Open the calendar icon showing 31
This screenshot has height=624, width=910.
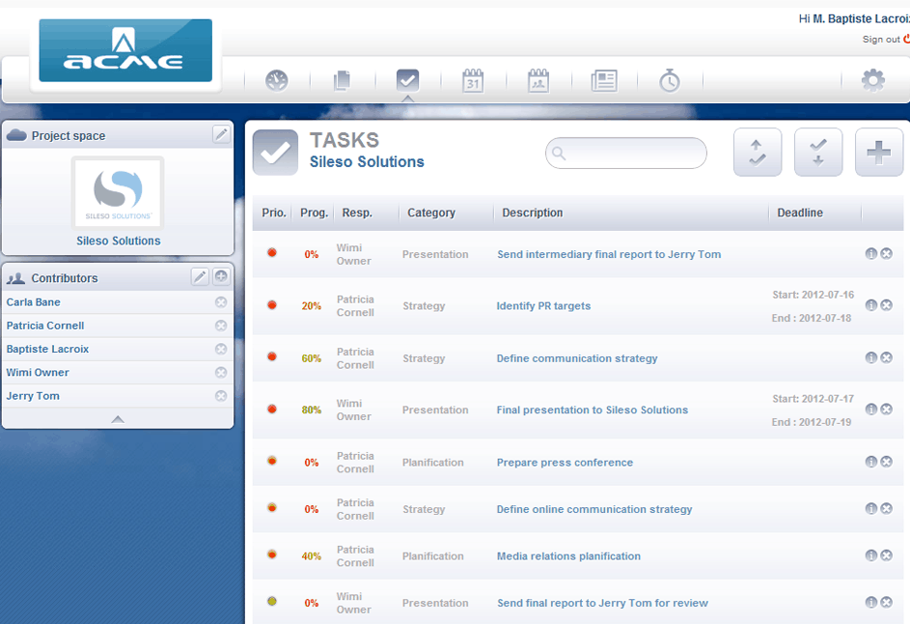tap(473, 81)
